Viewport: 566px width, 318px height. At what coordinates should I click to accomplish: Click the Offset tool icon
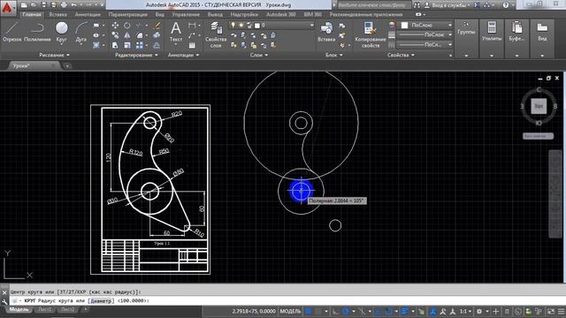coord(157,45)
